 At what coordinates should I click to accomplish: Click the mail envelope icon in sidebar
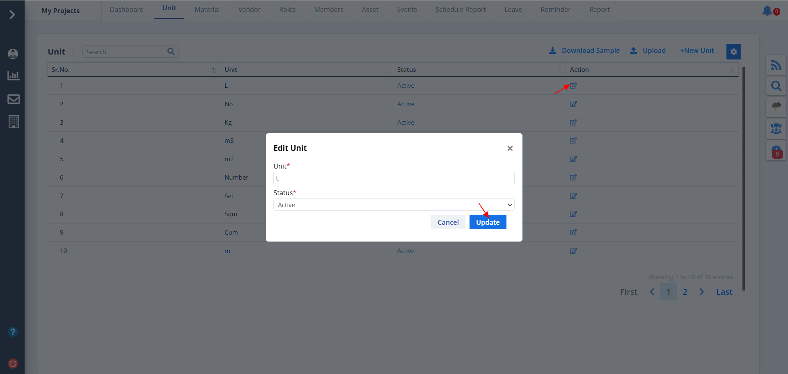click(14, 99)
